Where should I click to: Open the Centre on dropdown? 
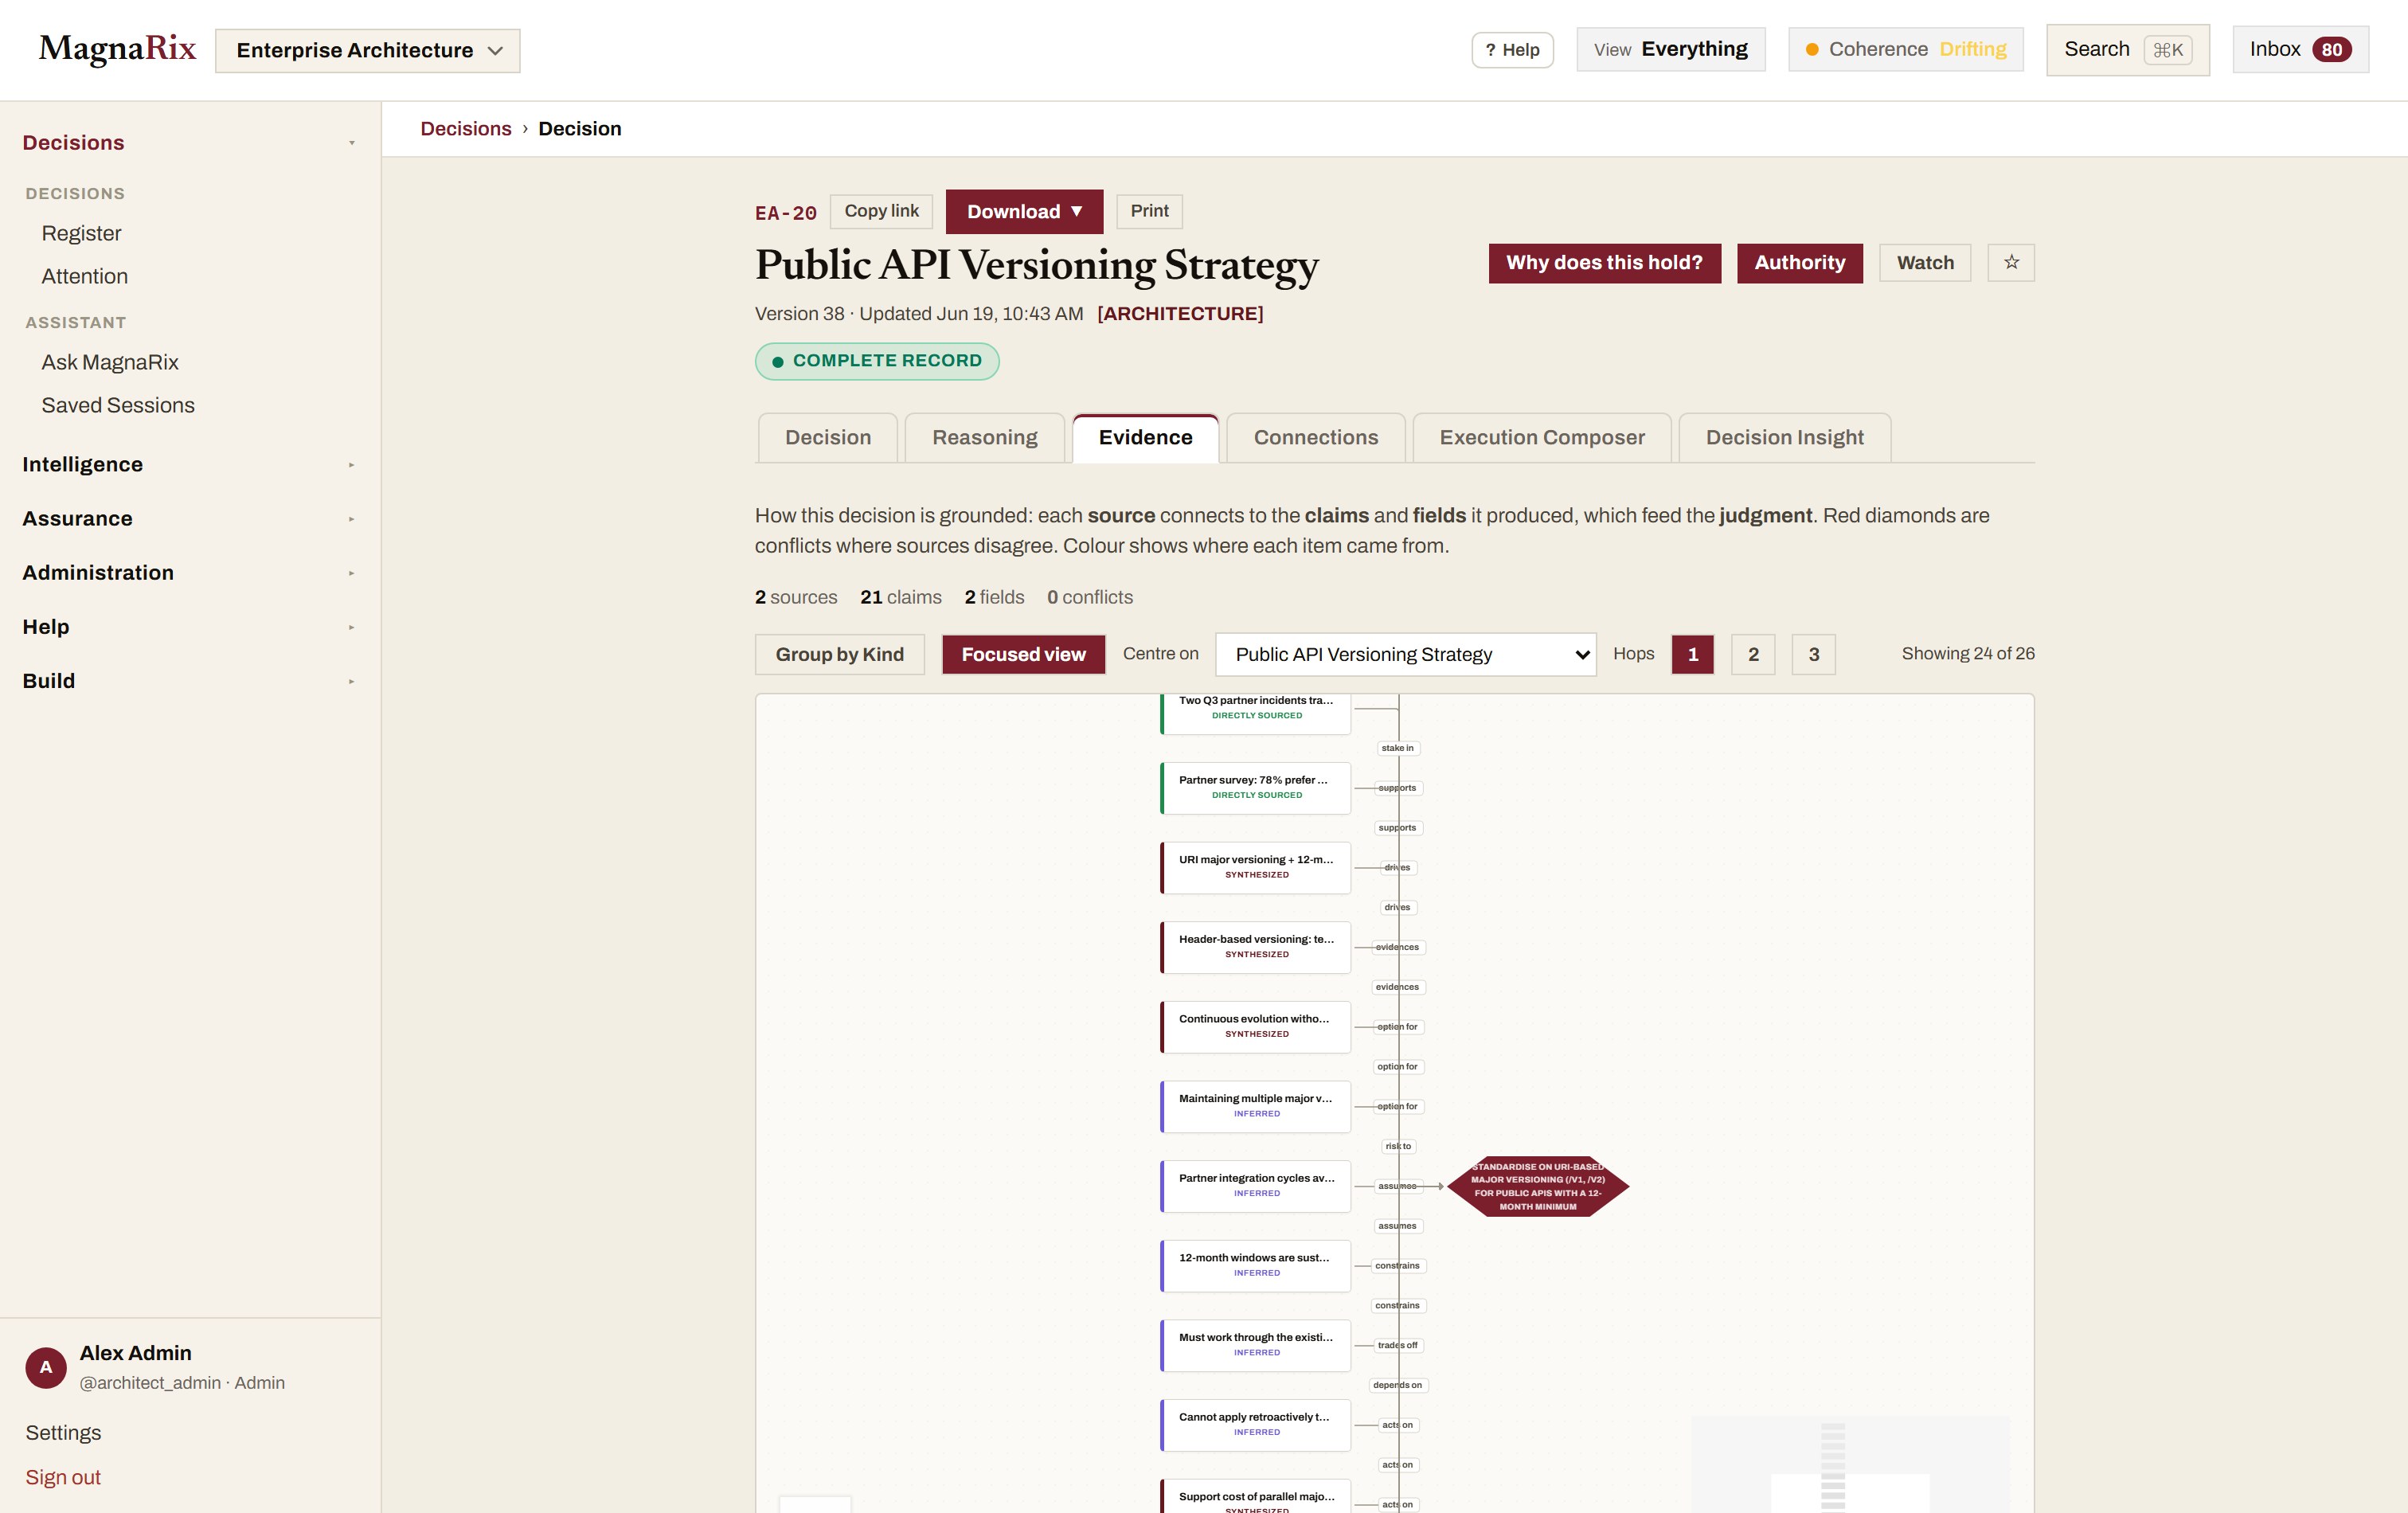click(x=1405, y=654)
